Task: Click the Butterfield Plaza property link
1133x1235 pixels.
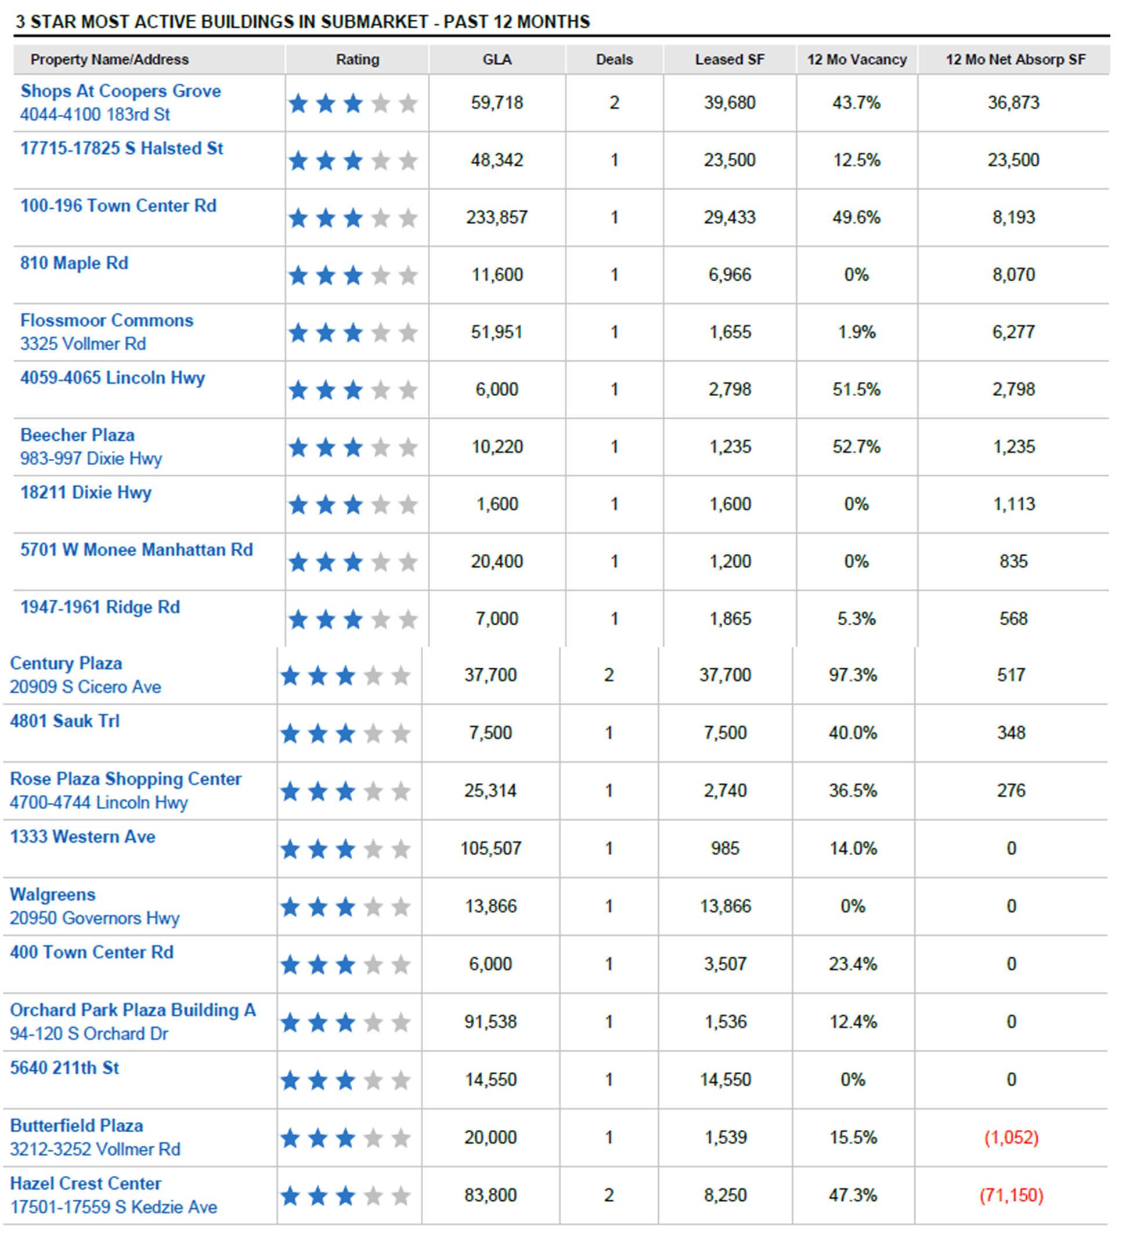Action: pyautogui.click(x=77, y=1126)
